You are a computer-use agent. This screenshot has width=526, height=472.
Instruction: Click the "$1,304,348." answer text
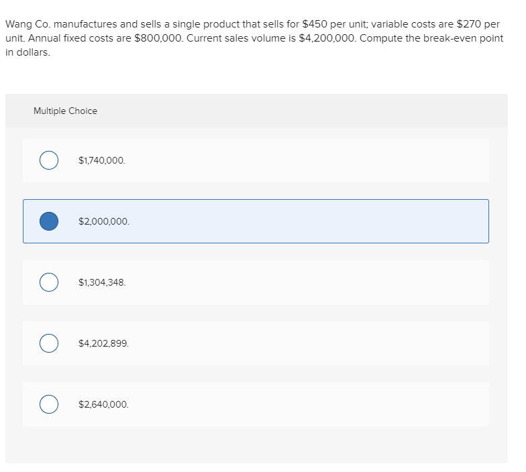(x=101, y=282)
